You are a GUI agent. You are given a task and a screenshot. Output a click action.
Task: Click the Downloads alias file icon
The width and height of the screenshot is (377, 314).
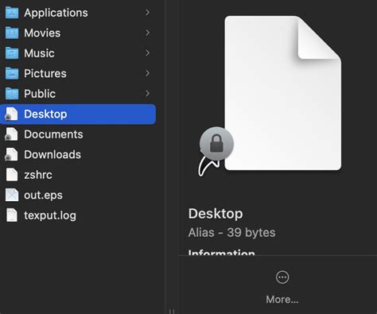(x=11, y=154)
